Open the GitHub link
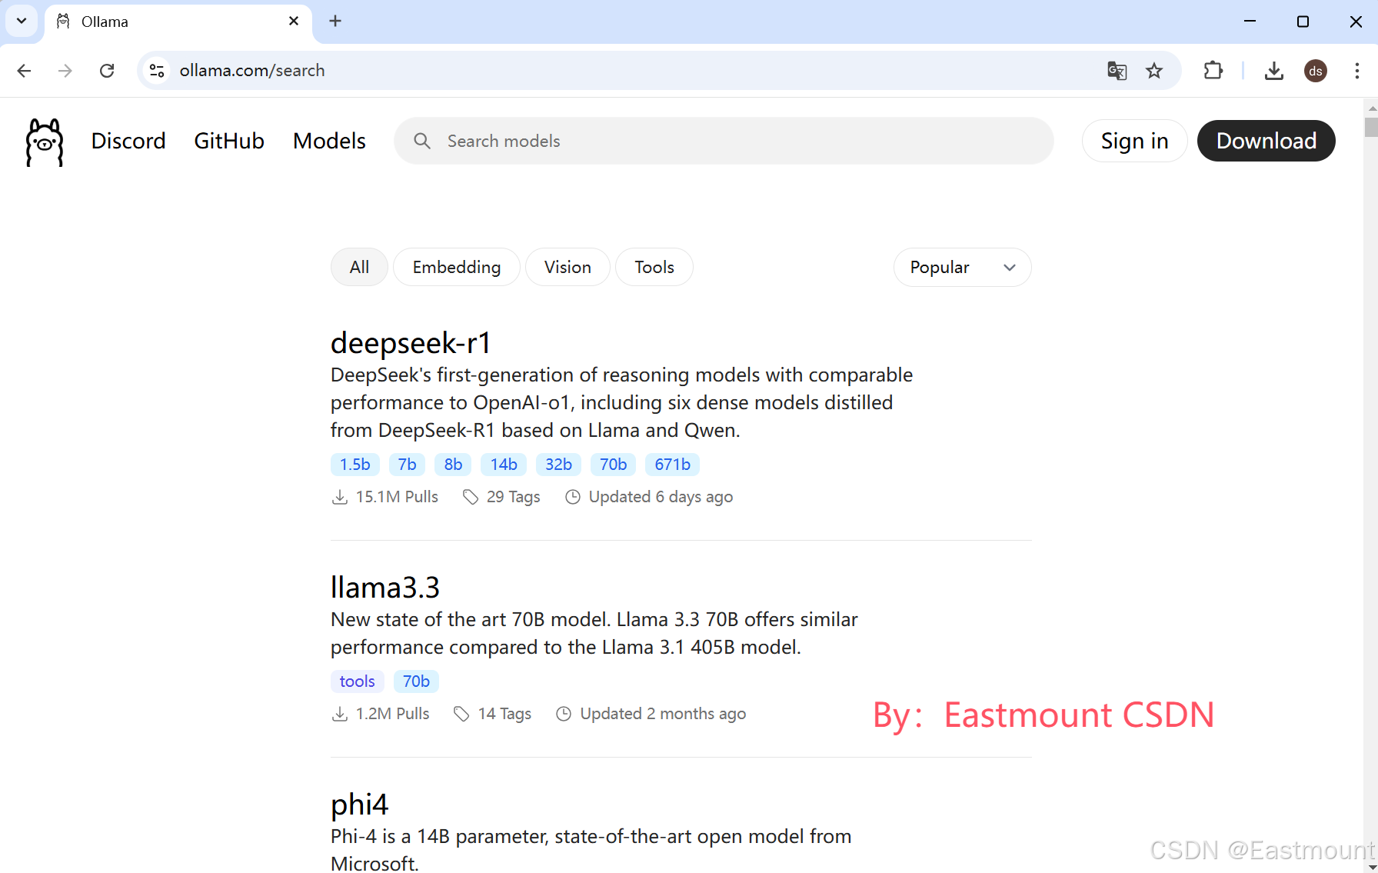 pos(229,141)
